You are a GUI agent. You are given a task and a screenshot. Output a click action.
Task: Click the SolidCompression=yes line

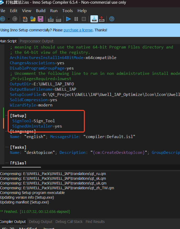coord(33,100)
